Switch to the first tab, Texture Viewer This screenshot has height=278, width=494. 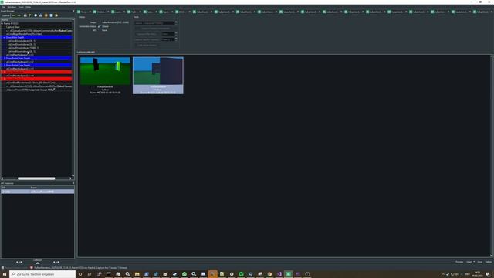pyautogui.click(x=83, y=12)
